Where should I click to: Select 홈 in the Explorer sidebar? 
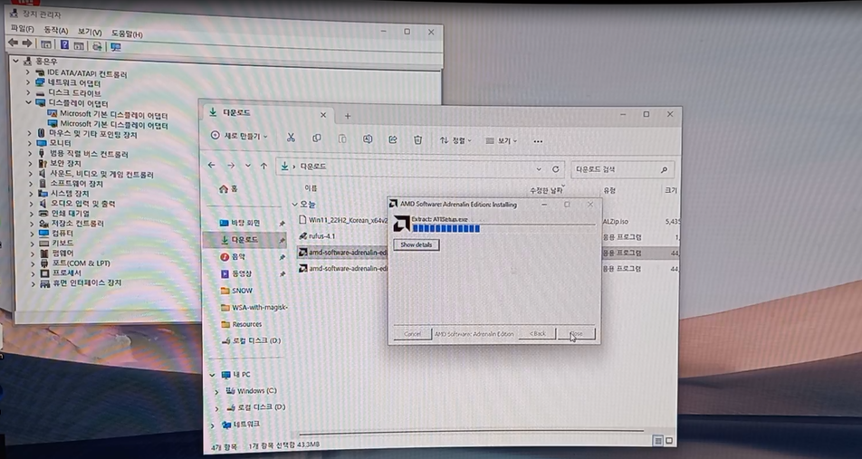[x=228, y=188]
